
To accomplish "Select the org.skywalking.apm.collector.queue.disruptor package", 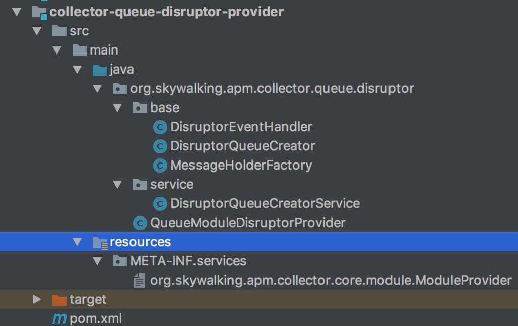I will tap(272, 89).
